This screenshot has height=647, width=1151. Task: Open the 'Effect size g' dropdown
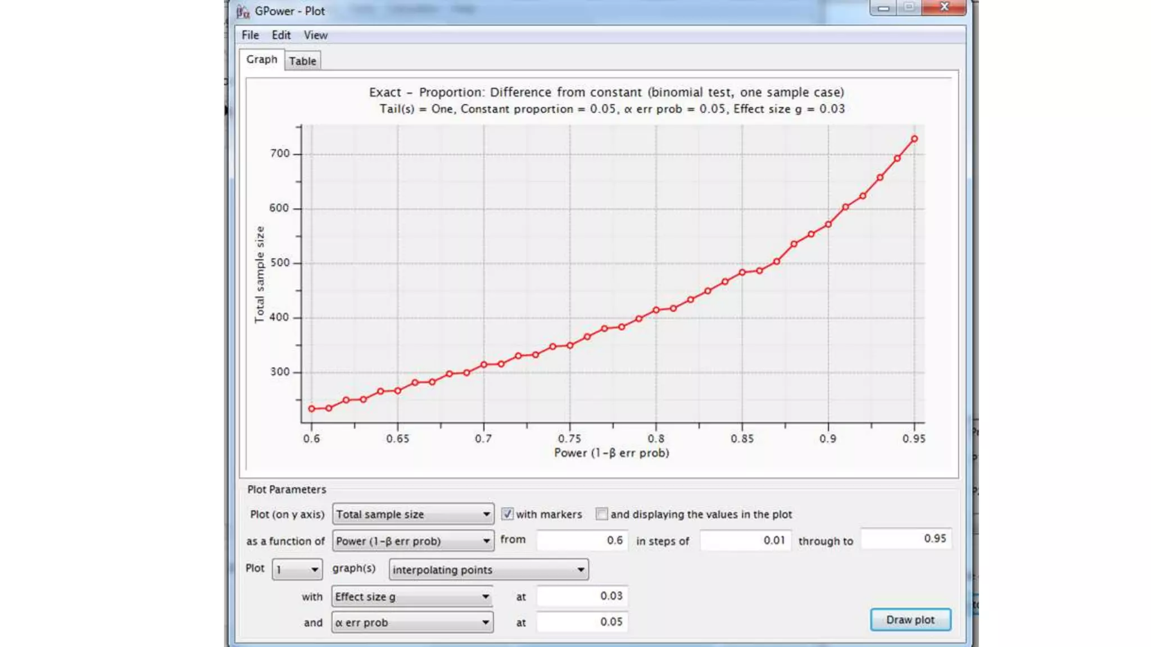pyautogui.click(x=412, y=596)
